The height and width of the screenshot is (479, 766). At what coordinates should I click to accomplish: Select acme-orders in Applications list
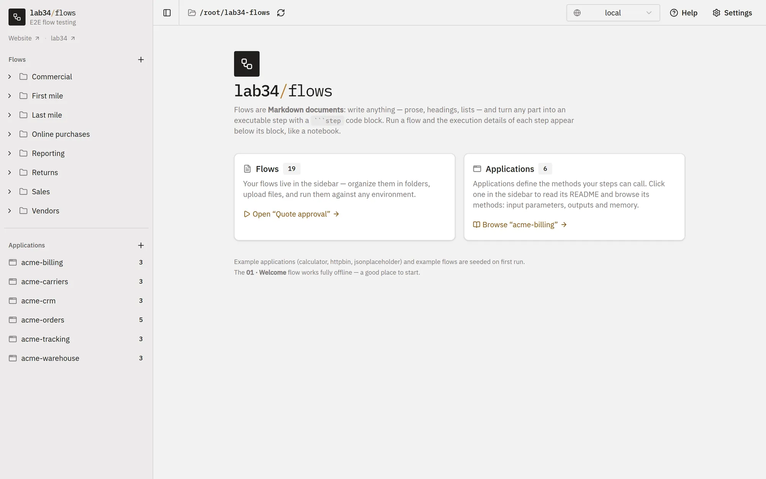tap(76, 320)
